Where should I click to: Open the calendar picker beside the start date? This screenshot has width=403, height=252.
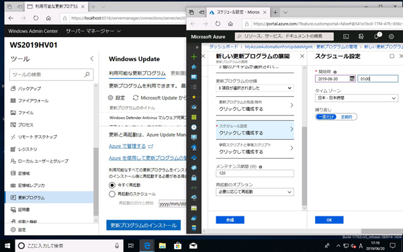(x=352, y=79)
